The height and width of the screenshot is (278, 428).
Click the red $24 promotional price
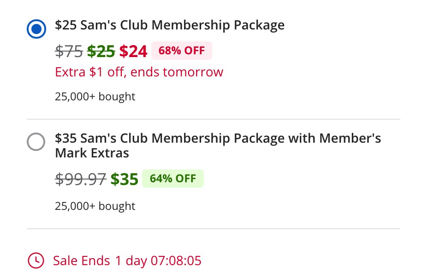133,51
